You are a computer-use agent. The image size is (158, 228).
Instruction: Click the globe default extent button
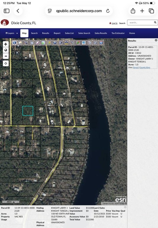click(x=6, y=50)
